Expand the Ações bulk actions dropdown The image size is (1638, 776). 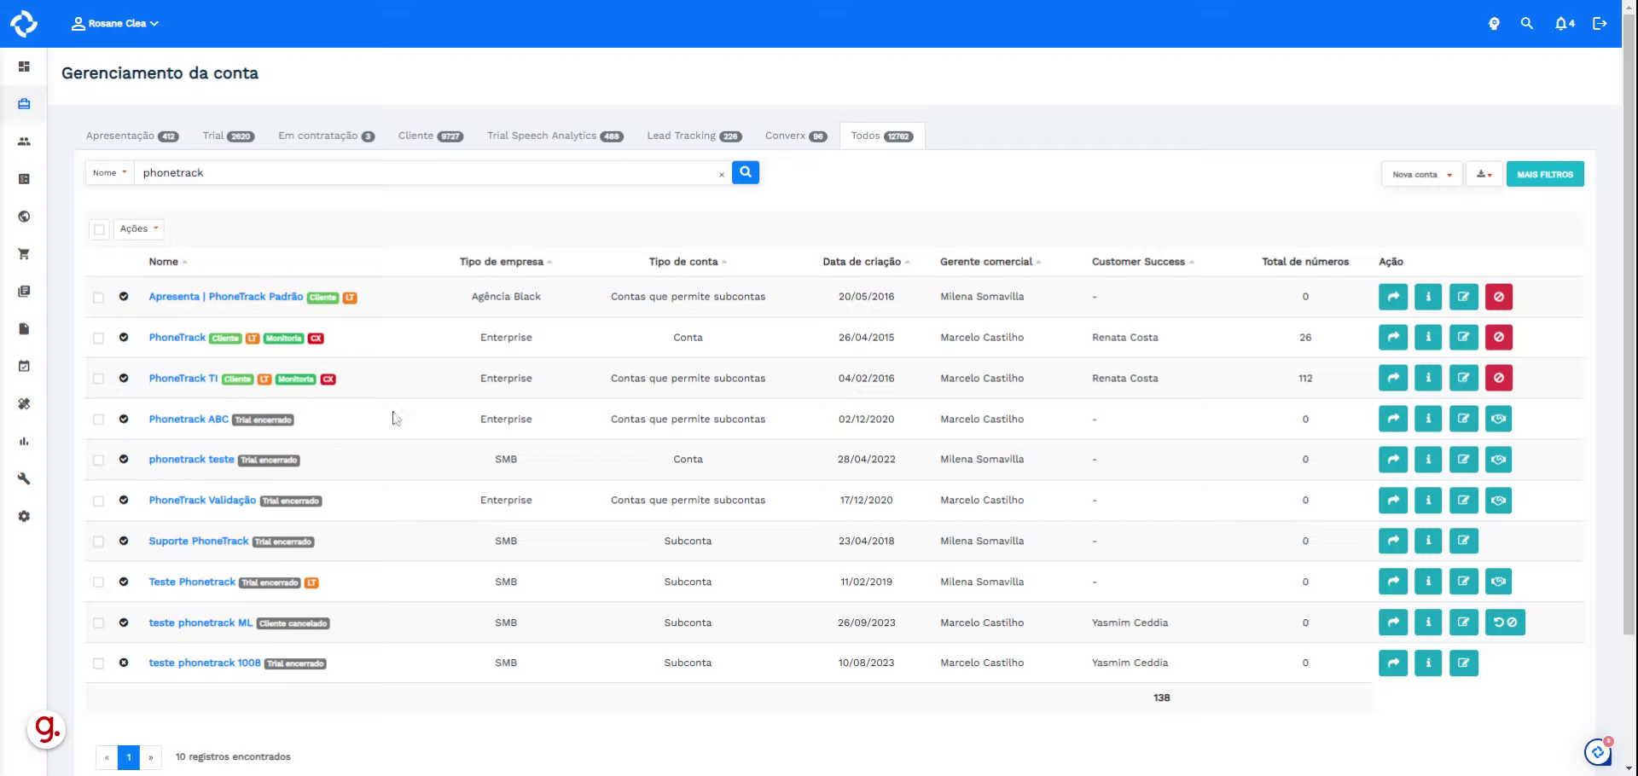pos(139,229)
